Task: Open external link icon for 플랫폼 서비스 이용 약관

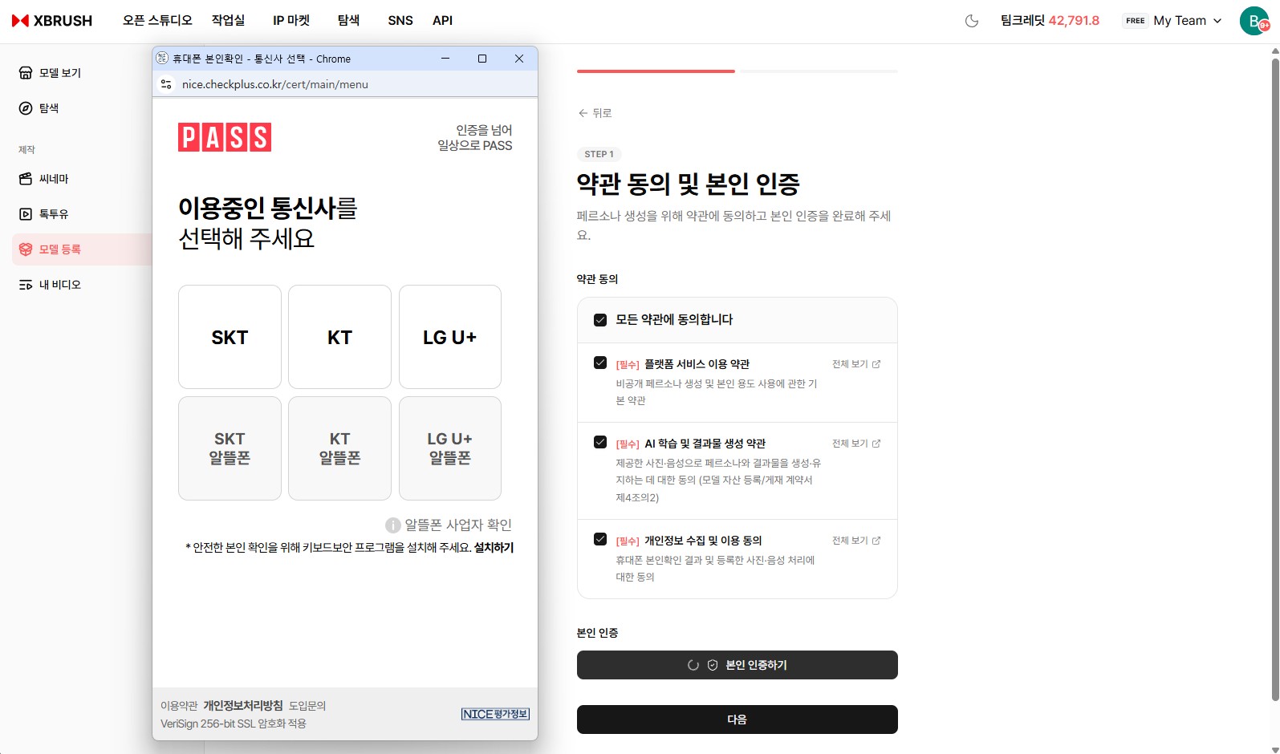Action: click(876, 364)
